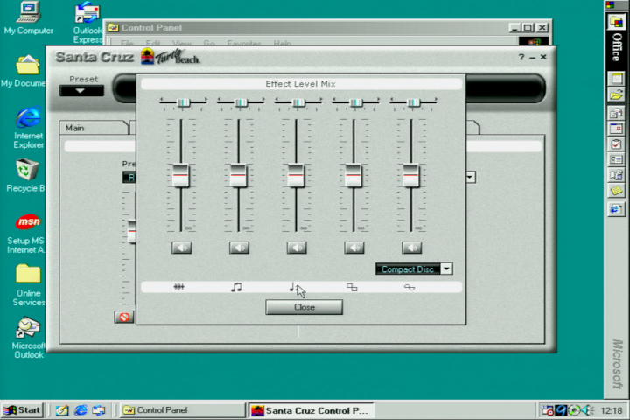Open the Preset dropdown arrow
The width and height of the screenshot is (630, 420).
pos(81,91)
